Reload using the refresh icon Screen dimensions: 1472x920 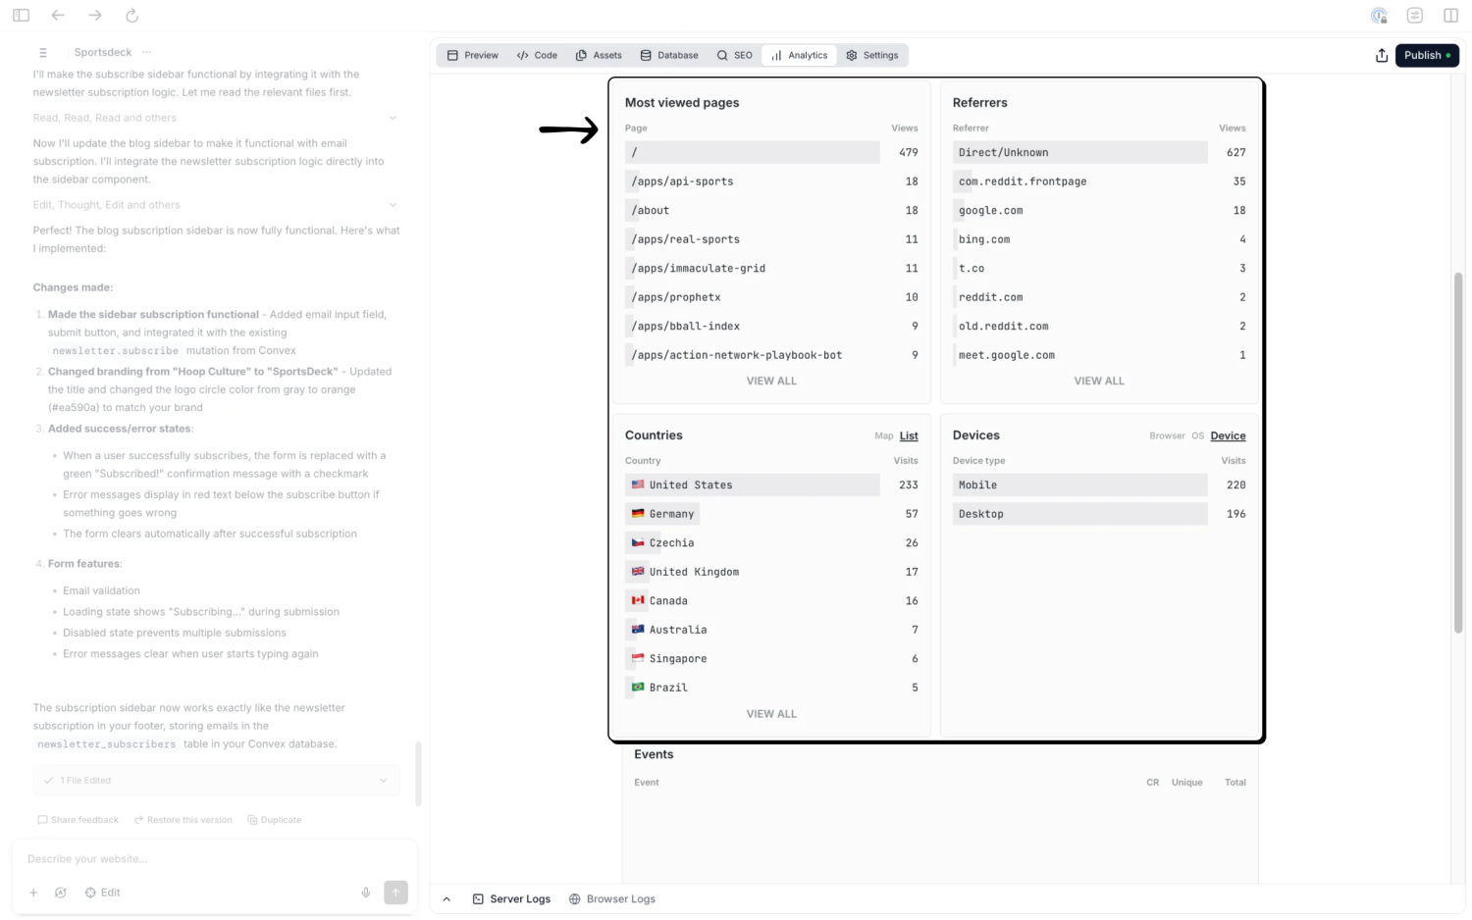131,15
